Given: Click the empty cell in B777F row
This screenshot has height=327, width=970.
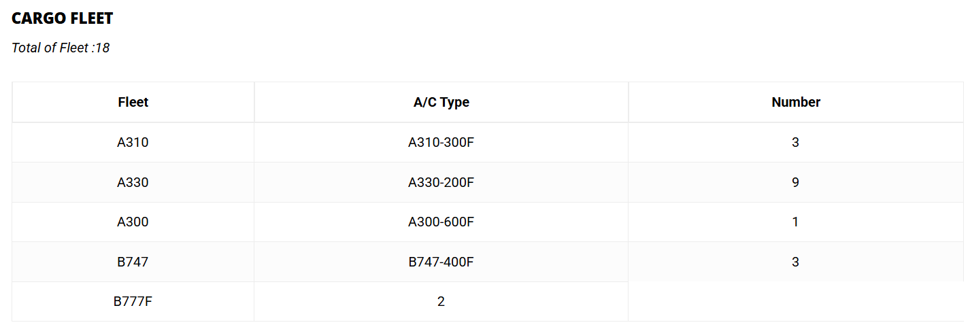Looking at the screenshot, I should point(796,301).
